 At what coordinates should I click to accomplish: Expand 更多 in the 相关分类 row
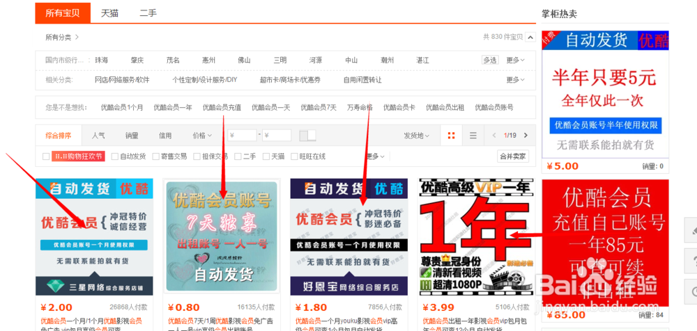point(515,80)
